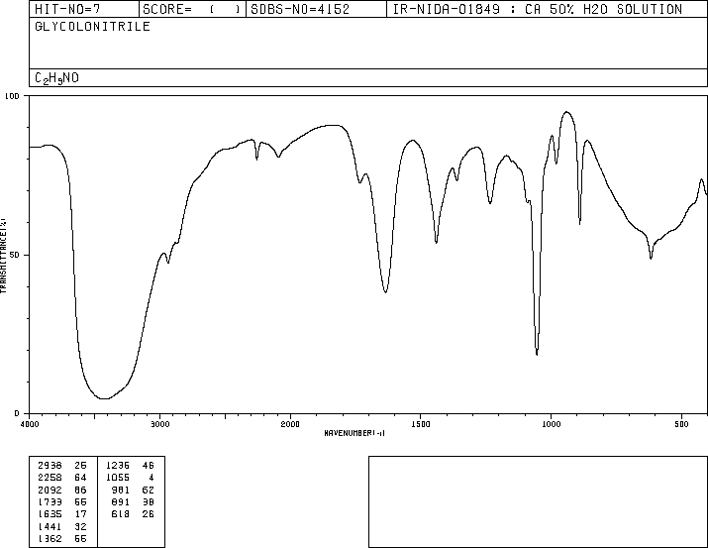Screen dimensions: 708x548
Task: Click transmittance '26' in the 618 row
Action: pyautogui.click(x=149, y=514)
